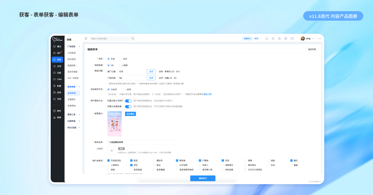373x195 pixels.
Task: Open 计划管理 submenu item
Action: click(71, 53)
